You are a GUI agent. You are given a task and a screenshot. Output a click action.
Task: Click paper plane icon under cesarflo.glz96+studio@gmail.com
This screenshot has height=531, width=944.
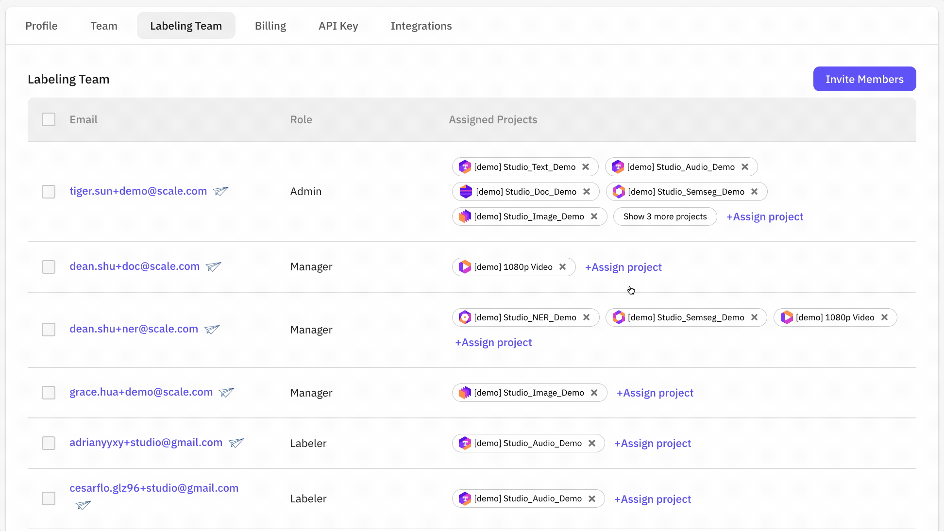[x=83, y=505]
